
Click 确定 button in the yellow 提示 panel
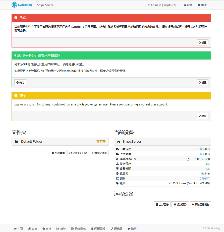(x=202, y=116)
